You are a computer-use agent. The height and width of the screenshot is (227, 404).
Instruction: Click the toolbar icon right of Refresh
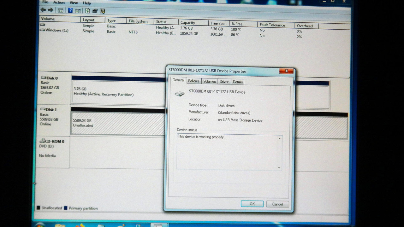[x=95, y=11]
